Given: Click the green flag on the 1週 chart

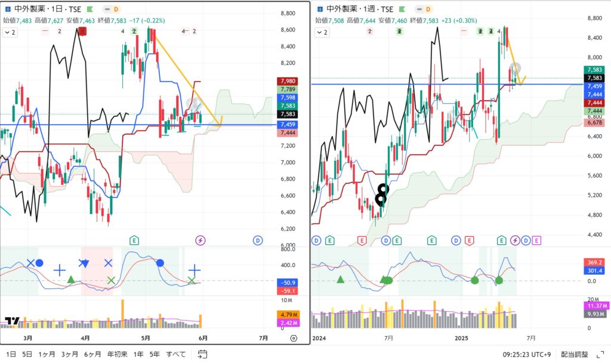Looking at the screenshot, I should click(402, 9).
